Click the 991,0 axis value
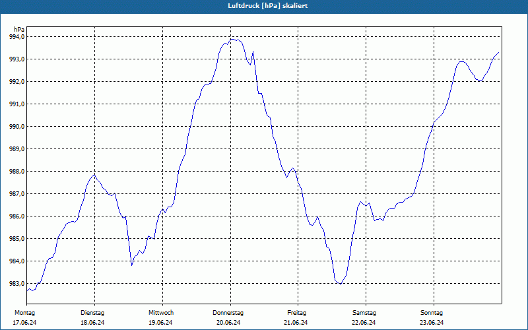The image size is (528, 330). pos(17,104)
